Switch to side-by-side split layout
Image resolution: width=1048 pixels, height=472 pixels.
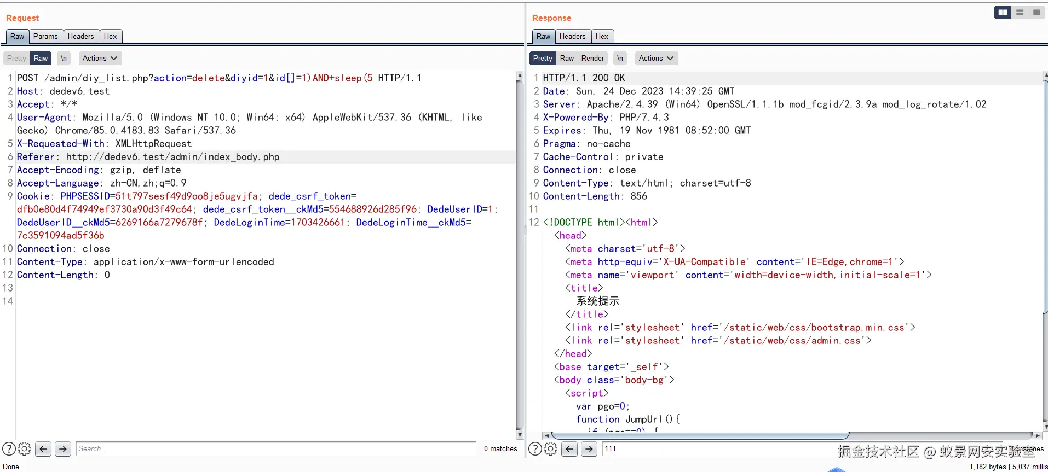1003,12
